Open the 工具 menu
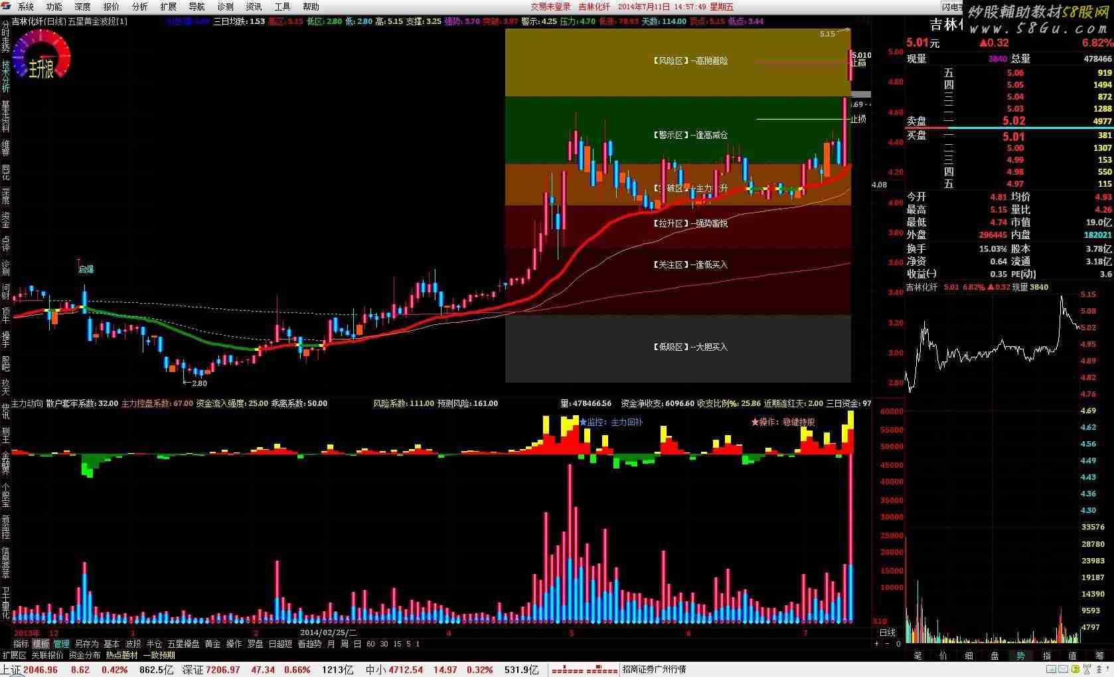The height and width of the screenshot is (677, 1114). click(283, 7)
